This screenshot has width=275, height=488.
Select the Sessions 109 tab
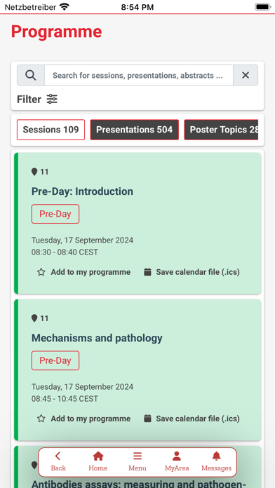click(51, 130)
